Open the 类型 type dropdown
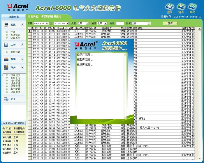 pos(87,24)
